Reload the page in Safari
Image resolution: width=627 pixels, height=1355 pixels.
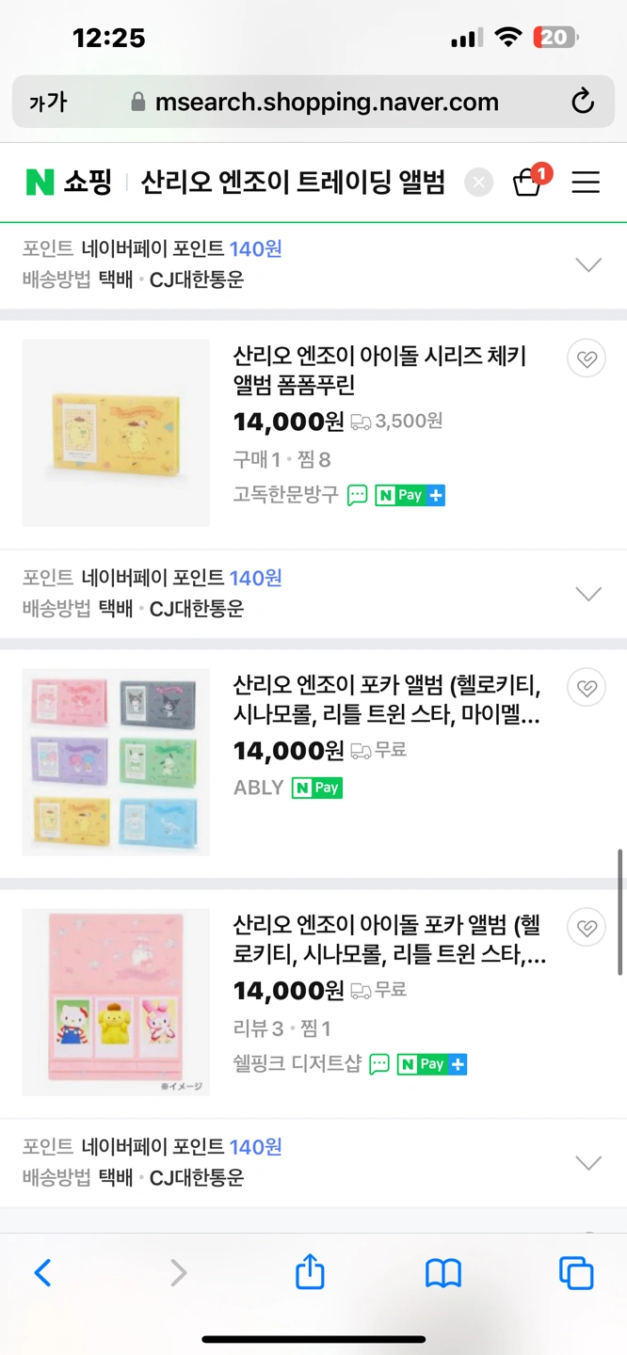tap(583, 102)
